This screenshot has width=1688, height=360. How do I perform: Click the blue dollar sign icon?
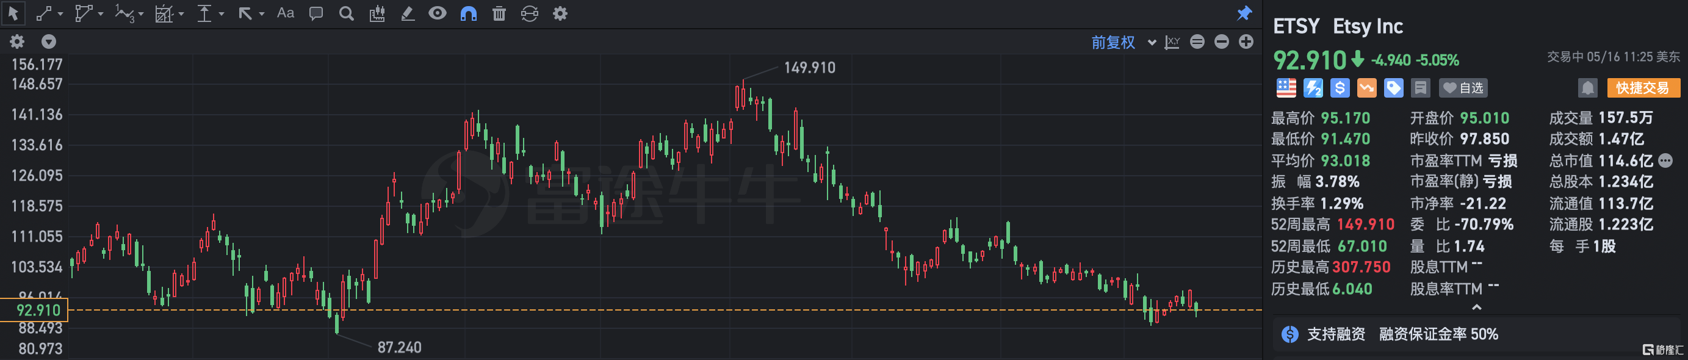click(1340, 87)
